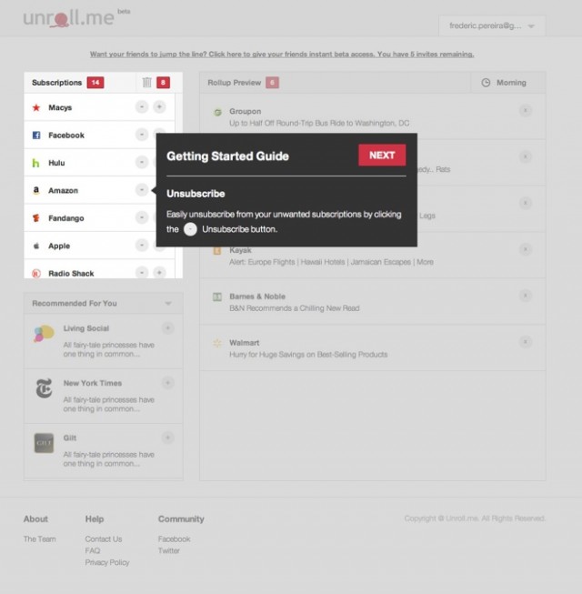Change the Morning rollup delivery time
This screenshot has height=594, width=582.
point(507,83)
